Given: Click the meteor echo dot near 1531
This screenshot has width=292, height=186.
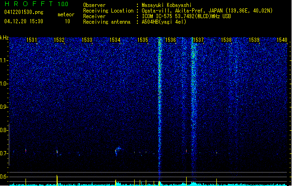Looking at the screenshot, I should [x=26, y=150].
